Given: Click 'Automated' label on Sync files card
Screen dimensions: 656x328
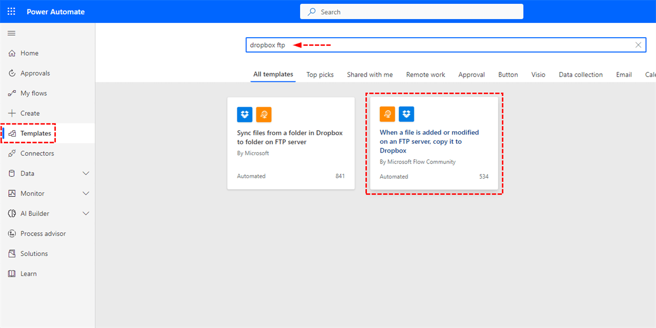Looking at the screenshot, I should click(251, 176).
